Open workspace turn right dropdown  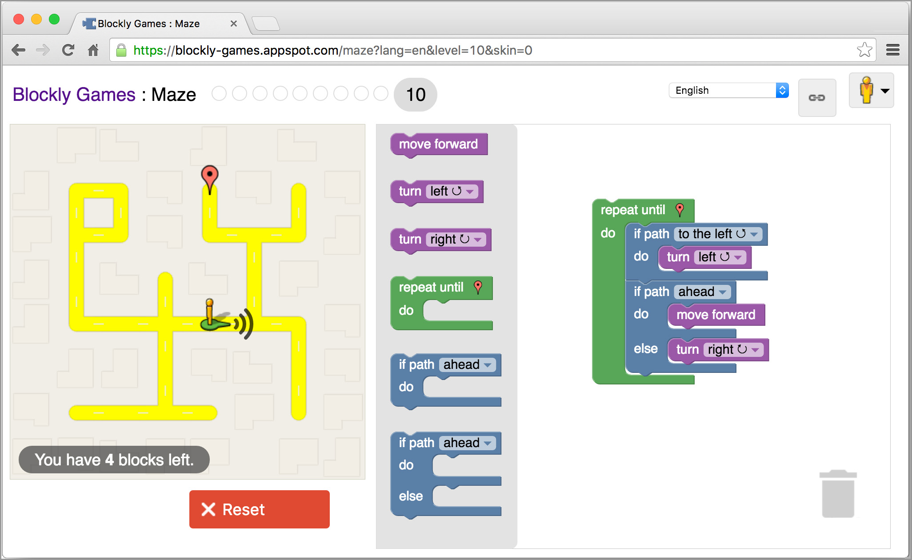[x=734, y=349]
